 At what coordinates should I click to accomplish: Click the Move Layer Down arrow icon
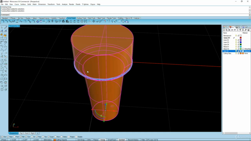pos(235,30)
